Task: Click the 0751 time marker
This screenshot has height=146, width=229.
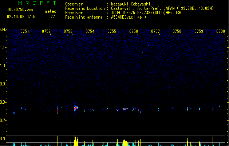Action: [x=25, y=31]
